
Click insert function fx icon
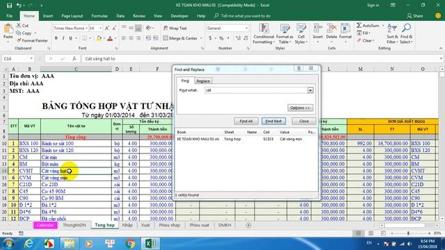(74, 58)
